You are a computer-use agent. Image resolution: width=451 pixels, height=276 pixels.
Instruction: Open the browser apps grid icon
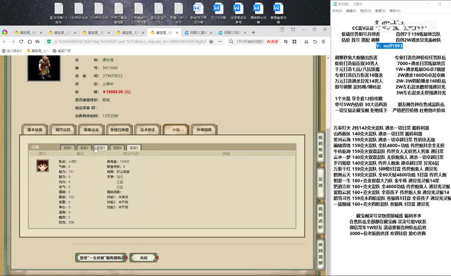(294, 41)
